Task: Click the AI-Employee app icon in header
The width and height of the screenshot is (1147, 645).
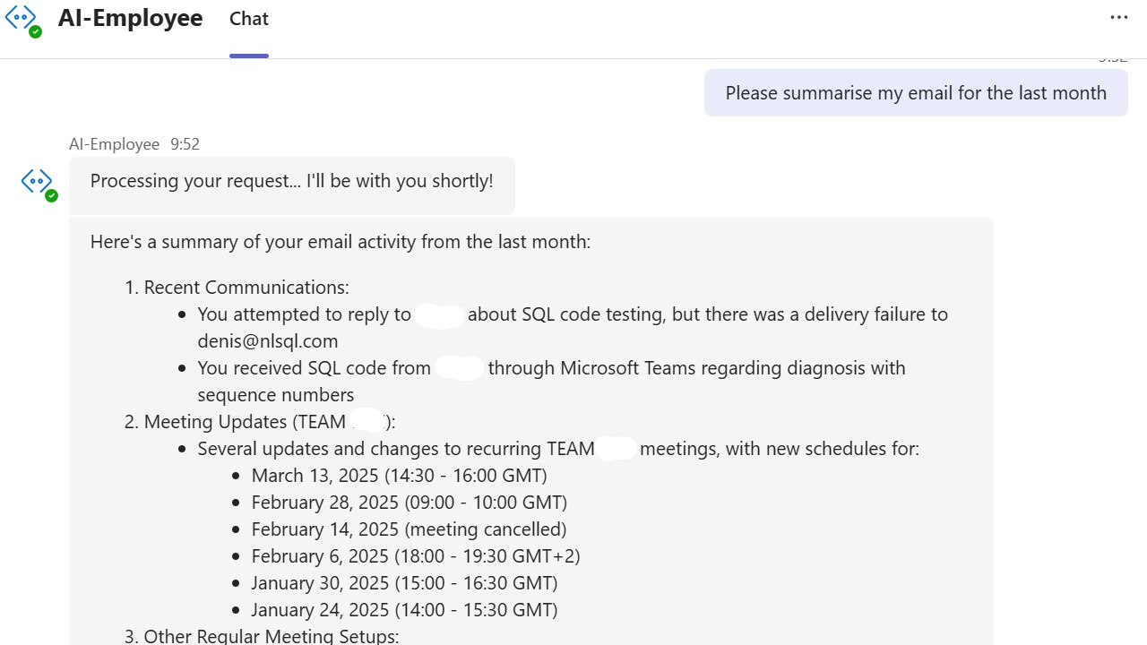Action: 22,18
